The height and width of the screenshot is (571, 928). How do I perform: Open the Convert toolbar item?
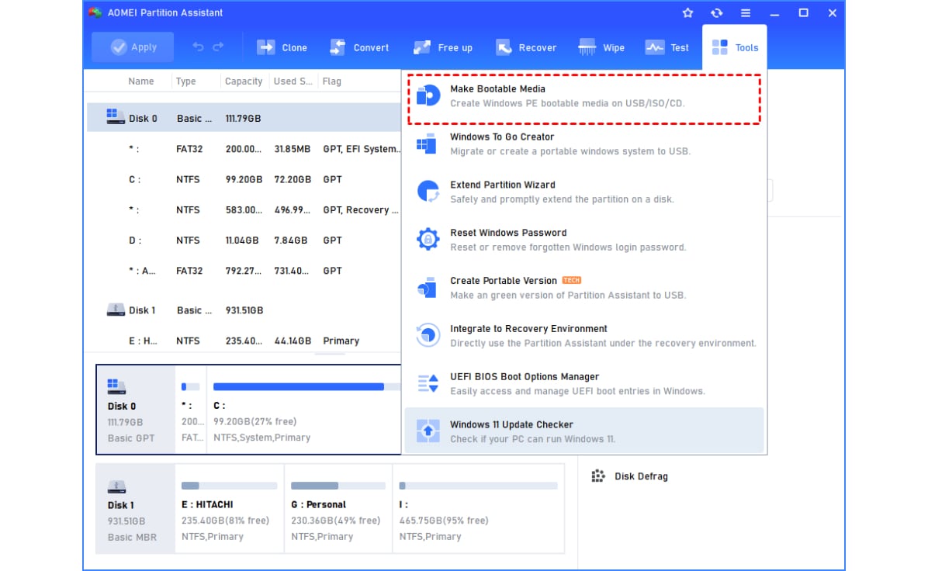pyautogui.click(x=359, y=47)
